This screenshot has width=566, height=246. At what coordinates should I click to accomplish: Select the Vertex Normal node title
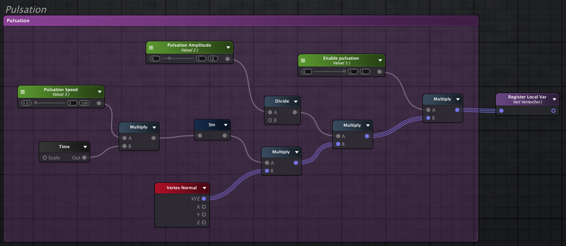(182, 188)
